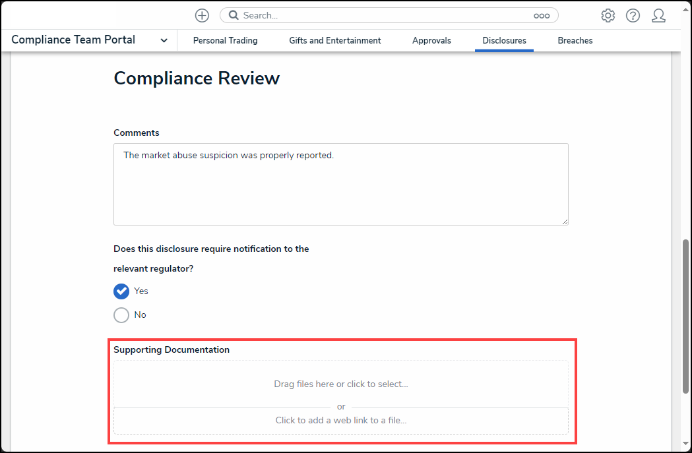Click inside the Comments text box
This screenshot has height=453, width=692.
coord(340,184)
